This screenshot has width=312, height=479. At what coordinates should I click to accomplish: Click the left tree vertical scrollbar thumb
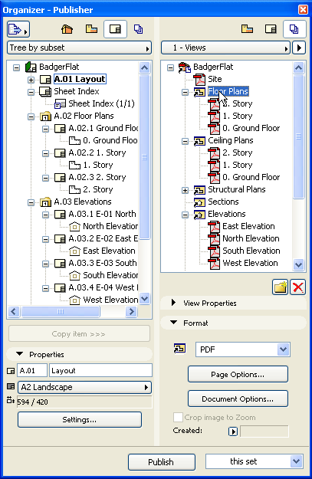145,156
